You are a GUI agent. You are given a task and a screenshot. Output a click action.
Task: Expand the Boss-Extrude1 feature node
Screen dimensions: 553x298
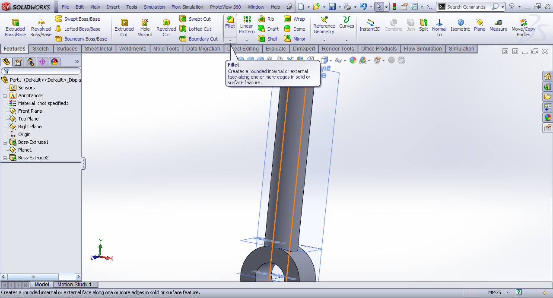click(x=5, y=143)
